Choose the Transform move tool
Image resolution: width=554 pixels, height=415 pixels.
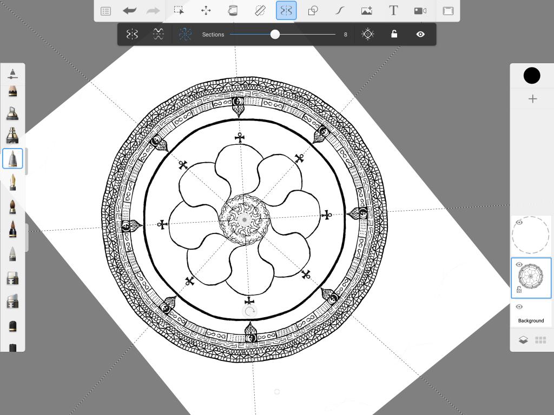[x=206, y=11]
